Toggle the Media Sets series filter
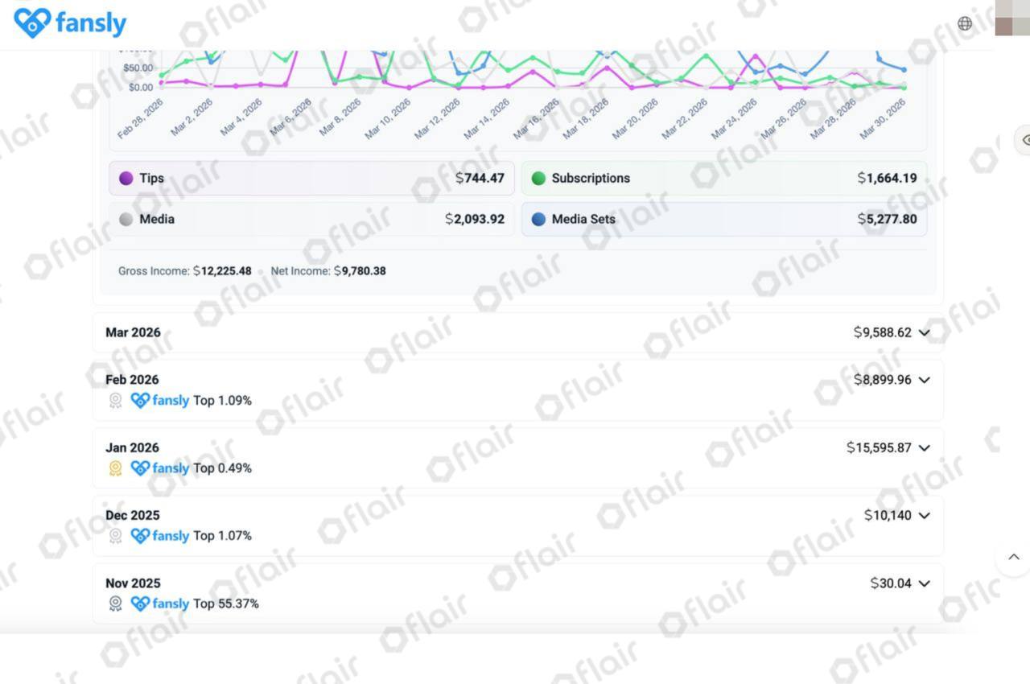The width and height of the screenshot is (1030, 684). coord(723,219)
